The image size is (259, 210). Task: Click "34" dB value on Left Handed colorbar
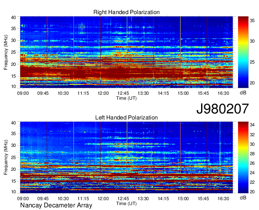(252, 125)
